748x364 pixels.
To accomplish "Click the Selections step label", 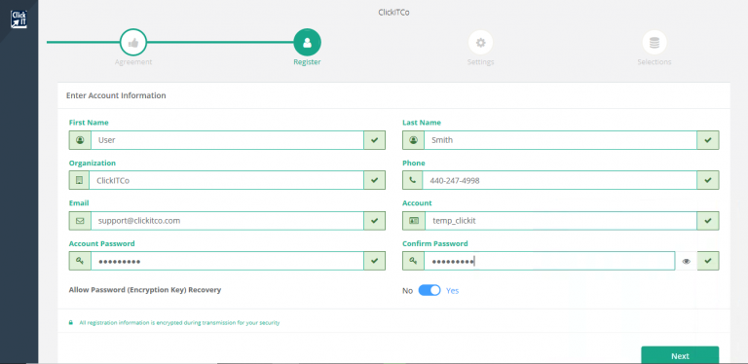I will [x=654, y=62].
